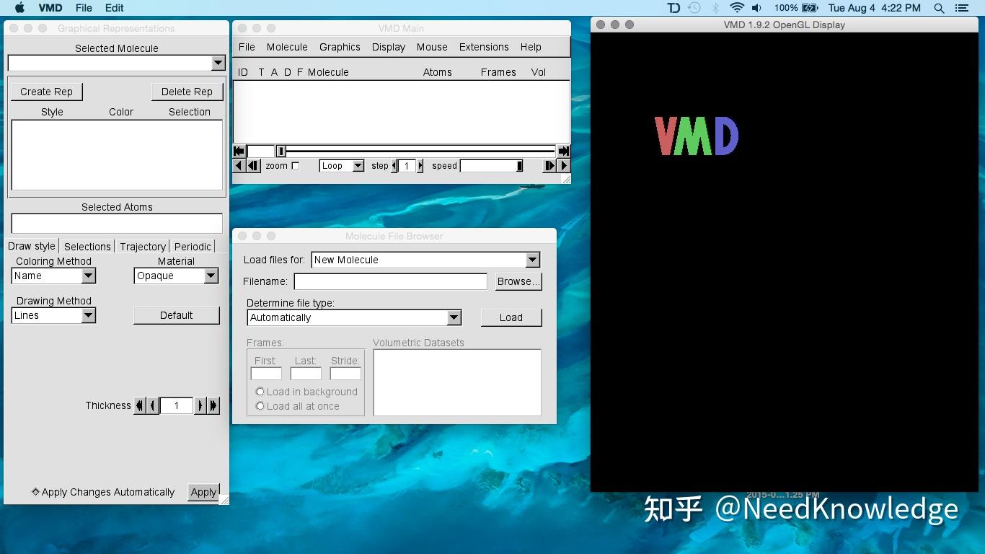Open the Loop playback mode dropdown
Image resolution: width=985 pixels, height=554 pixels.
click(x=341, y=165)
